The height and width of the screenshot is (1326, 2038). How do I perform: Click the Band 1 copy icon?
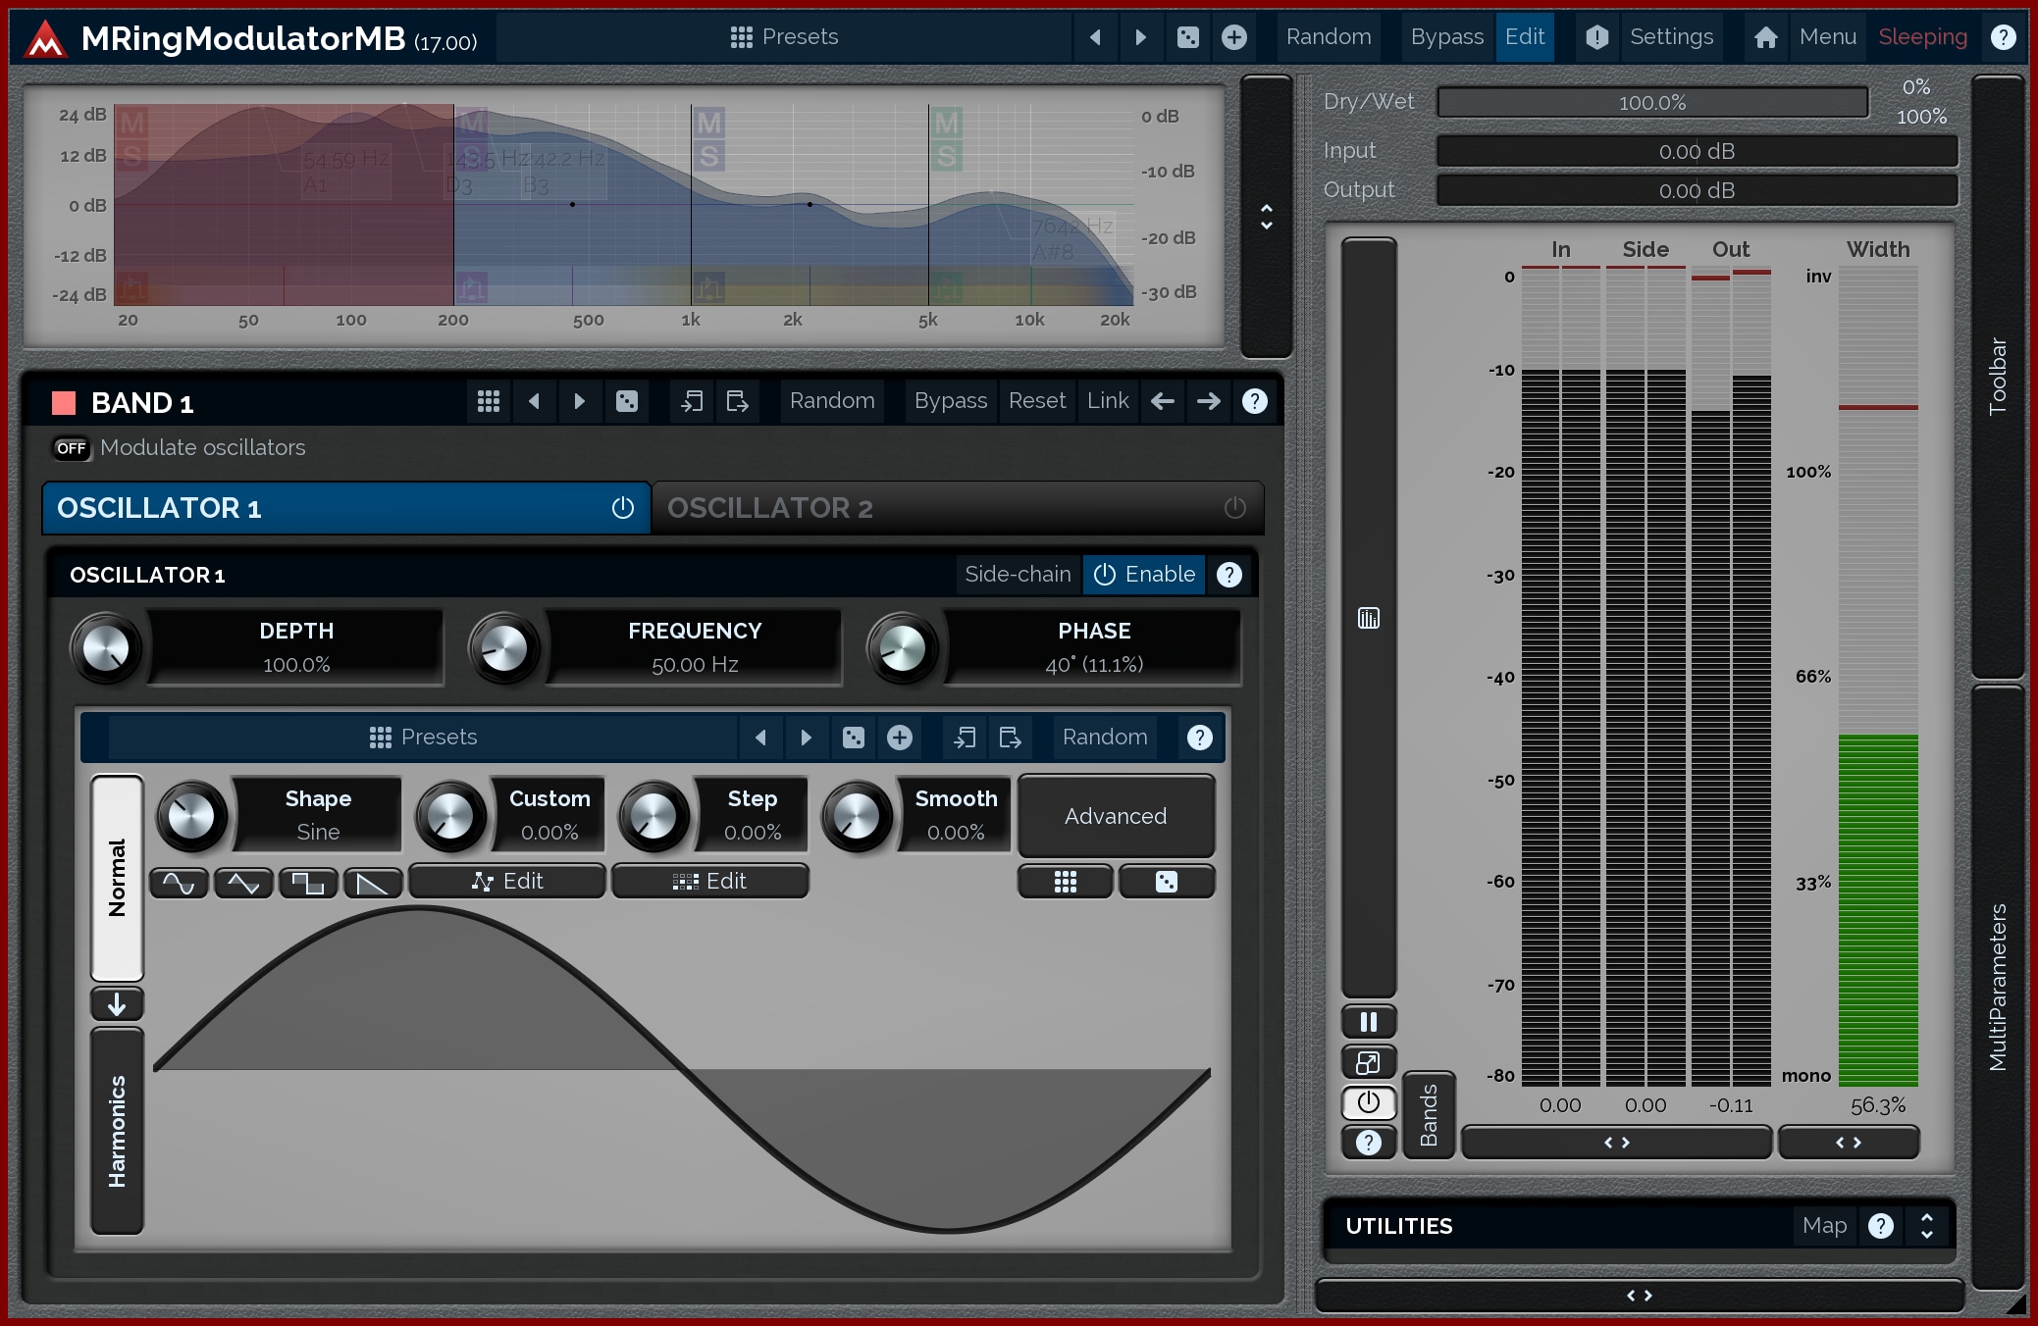coord(692,401)
